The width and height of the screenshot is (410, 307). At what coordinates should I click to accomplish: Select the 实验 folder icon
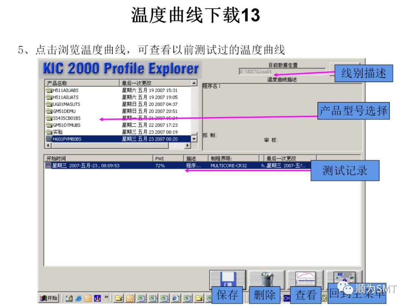tap(49, 132)
